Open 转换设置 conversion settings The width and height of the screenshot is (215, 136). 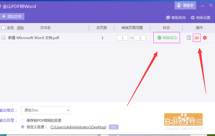201,18
